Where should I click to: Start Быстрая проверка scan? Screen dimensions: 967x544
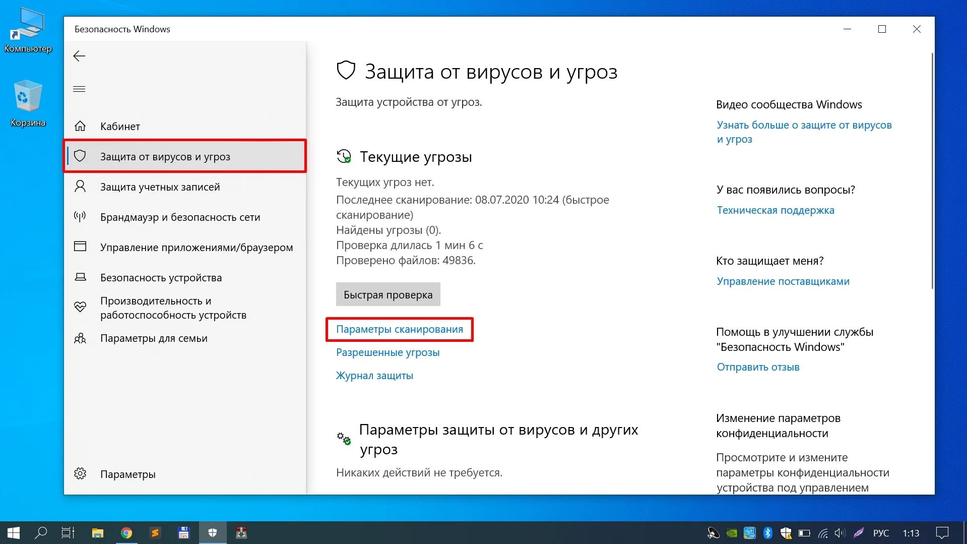click(x=388, y=294)
